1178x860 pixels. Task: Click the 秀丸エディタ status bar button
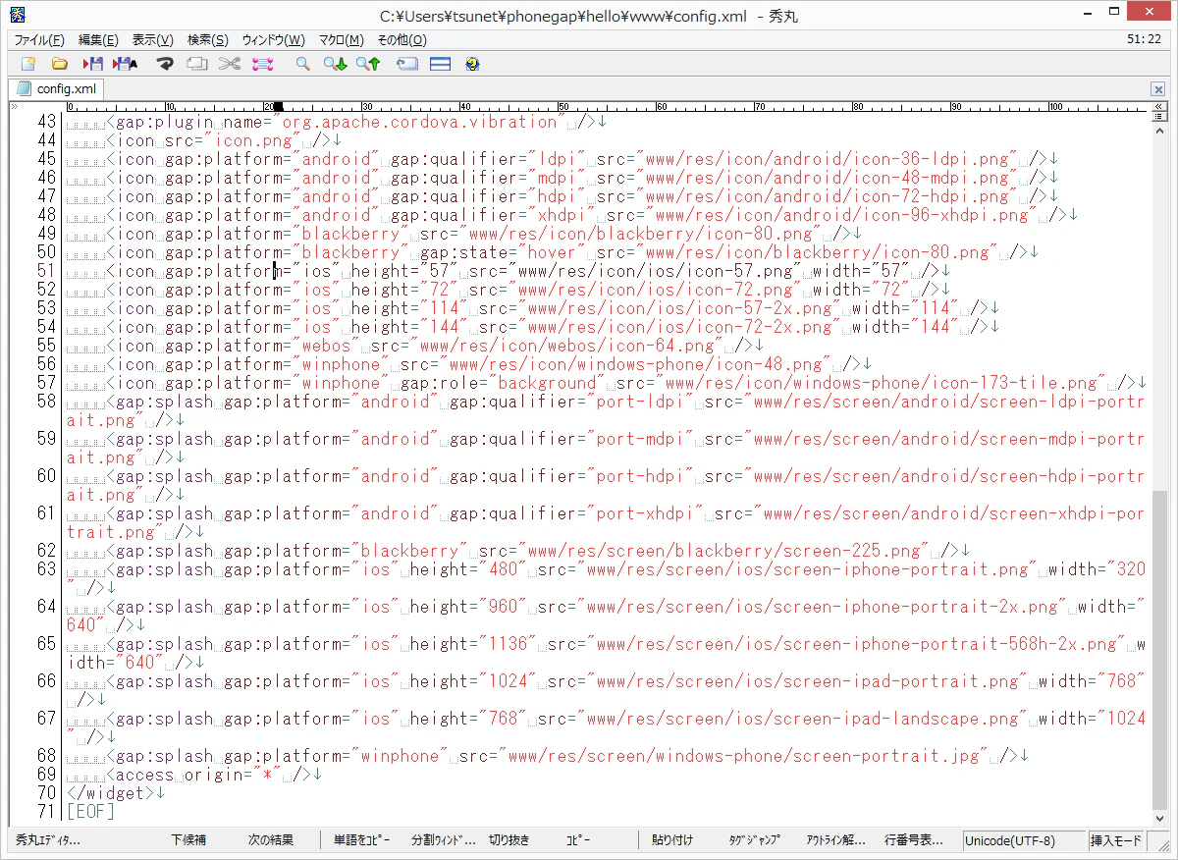tap(48, 840)
